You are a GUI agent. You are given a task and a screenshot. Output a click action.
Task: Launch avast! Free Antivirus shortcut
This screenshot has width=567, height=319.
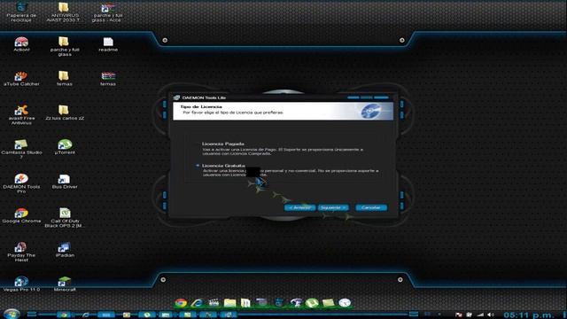pos(21,115)
